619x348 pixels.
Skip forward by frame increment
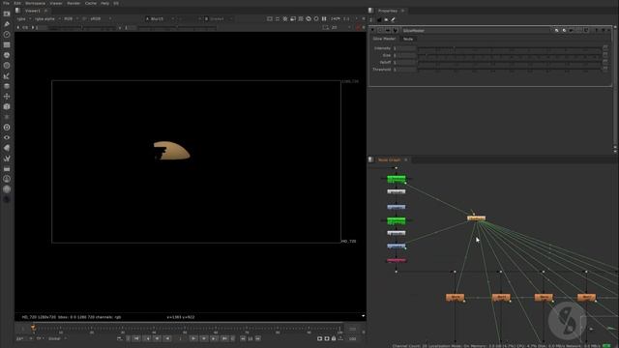[x=258, y=338]
